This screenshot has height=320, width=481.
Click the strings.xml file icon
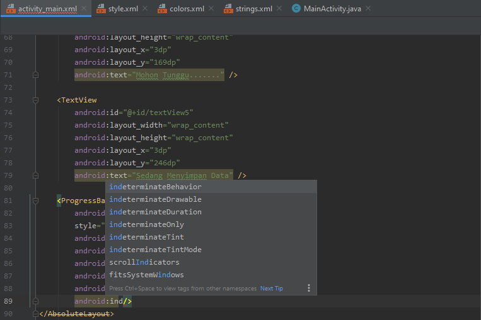(x=228, y=9)
